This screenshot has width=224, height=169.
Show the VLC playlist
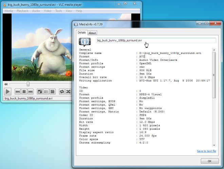tap(46, 92)
